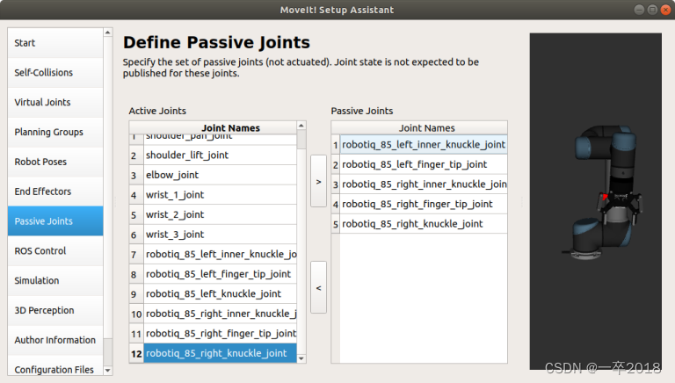Click the Active Joints vertical scrollbar
675x383 pixels.
(301, 242)
